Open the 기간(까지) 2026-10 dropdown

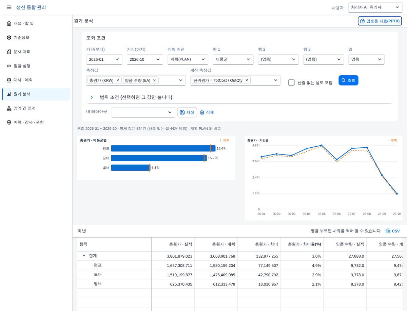point(145,59)
